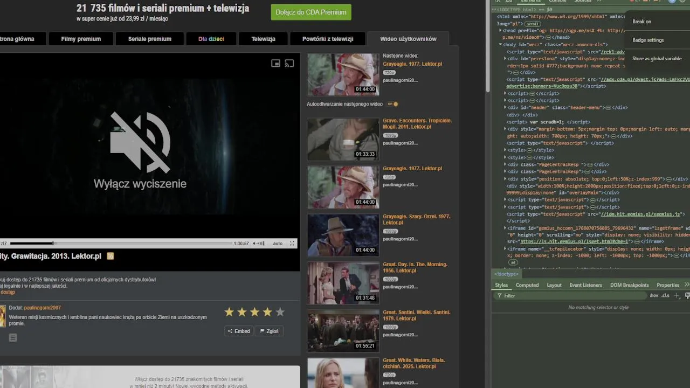Expand the gemius_hcconn iframe node
The width and height of the screenshot is (690, 388).
505,228
